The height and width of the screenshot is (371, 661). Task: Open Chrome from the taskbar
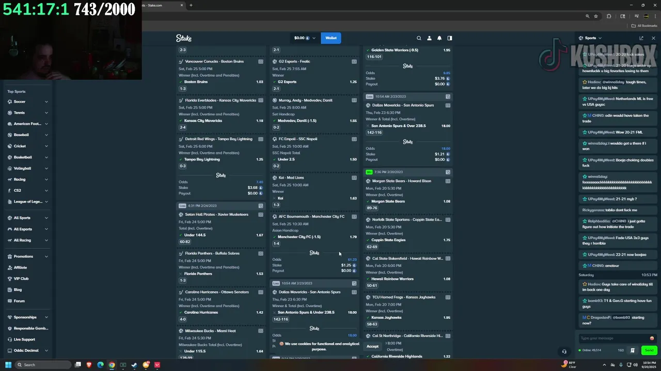[112, 365]
